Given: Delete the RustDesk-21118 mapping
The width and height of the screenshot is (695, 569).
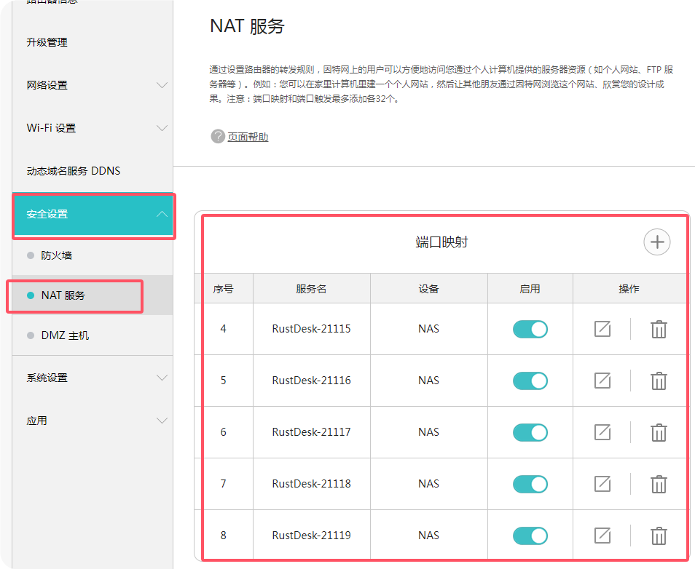Looking at the screenshot, I should point(659,484).
